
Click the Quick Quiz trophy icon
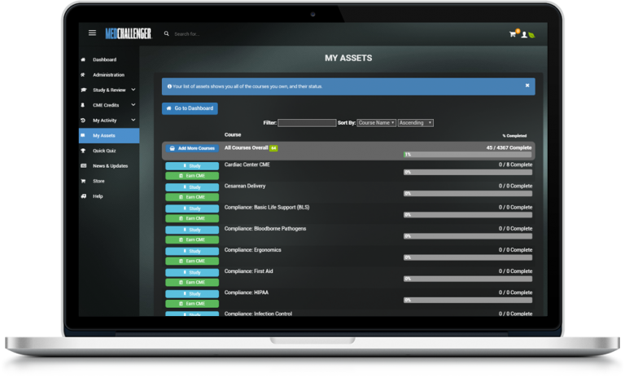83,151
